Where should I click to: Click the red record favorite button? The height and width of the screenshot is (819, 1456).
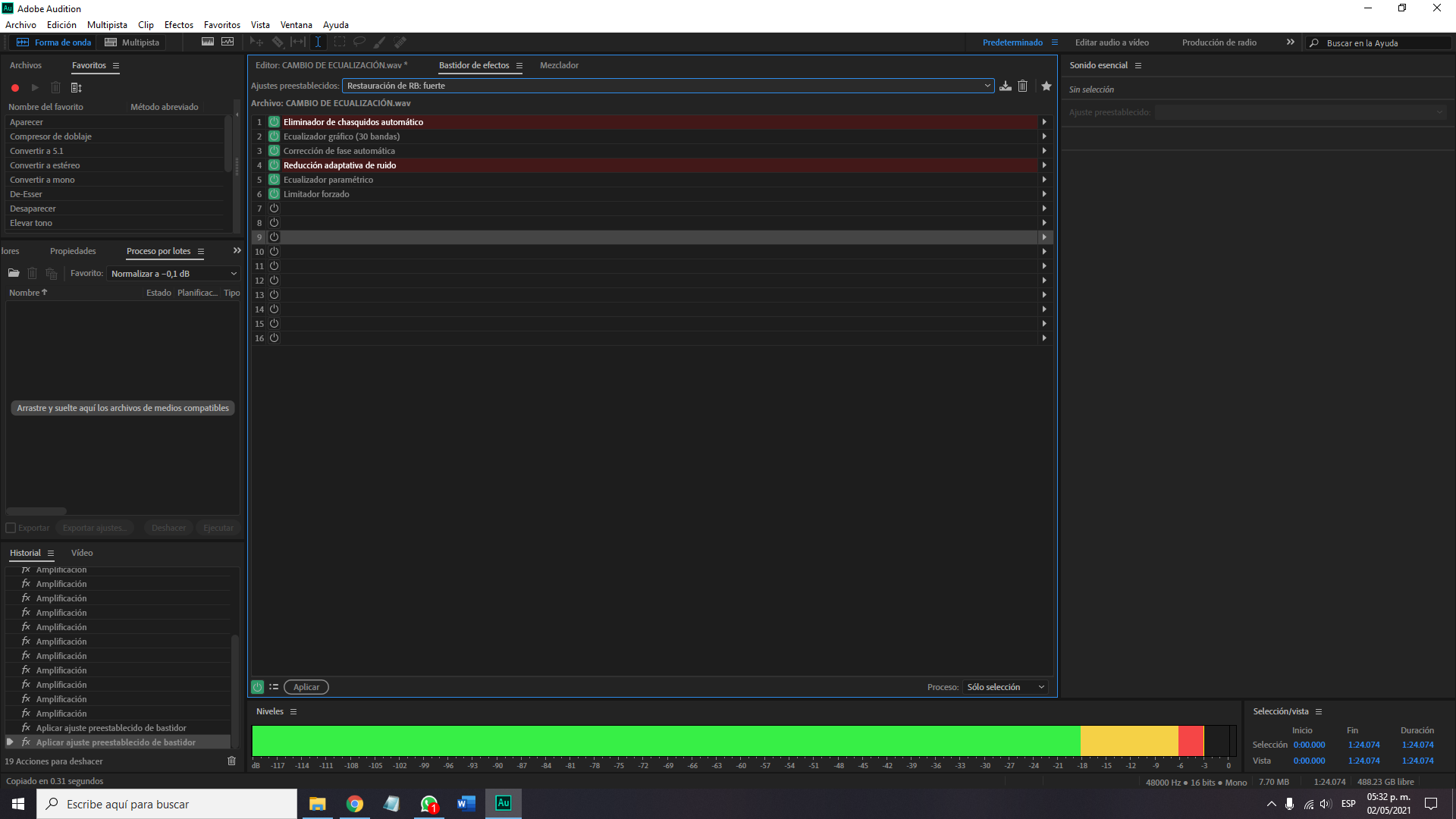point(15,88)
